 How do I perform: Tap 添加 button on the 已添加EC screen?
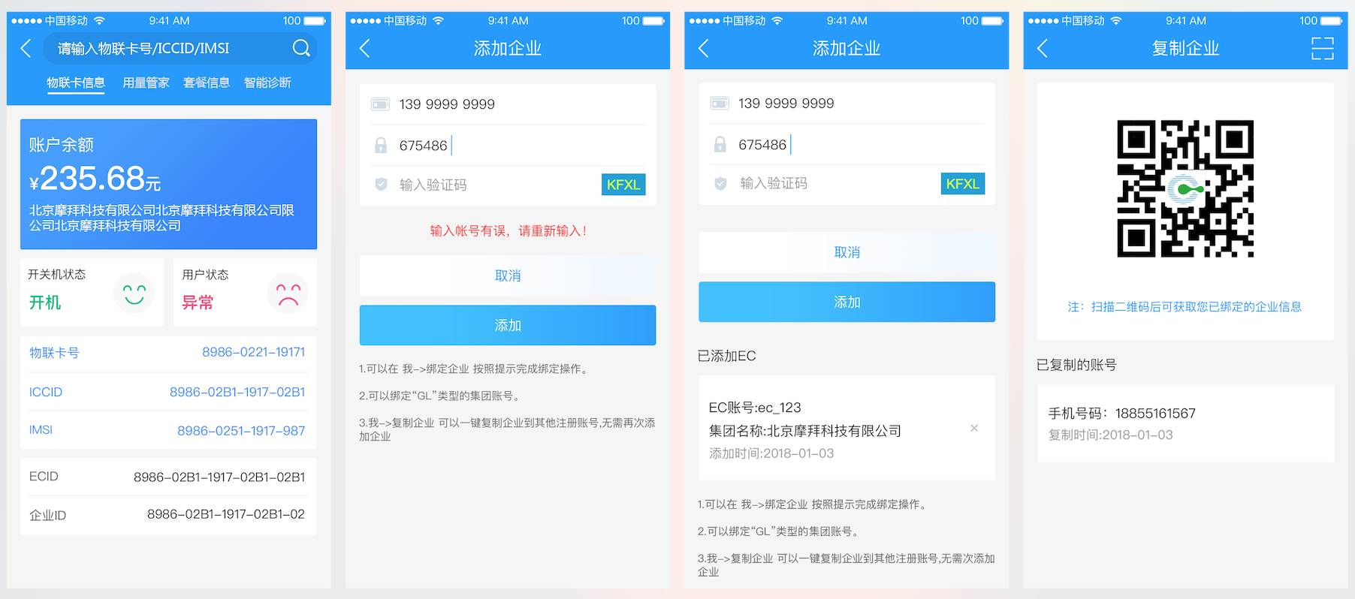click(x=846, y=302)
